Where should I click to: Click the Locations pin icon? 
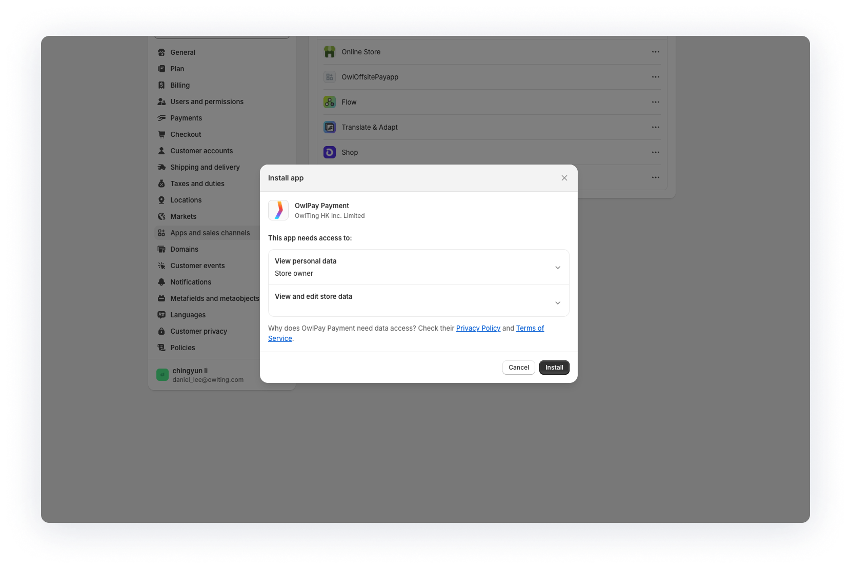(161, 200)
